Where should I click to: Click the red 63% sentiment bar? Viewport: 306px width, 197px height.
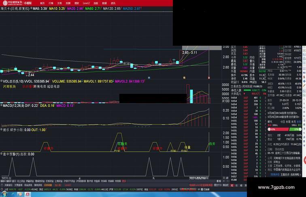pos(278,129)
